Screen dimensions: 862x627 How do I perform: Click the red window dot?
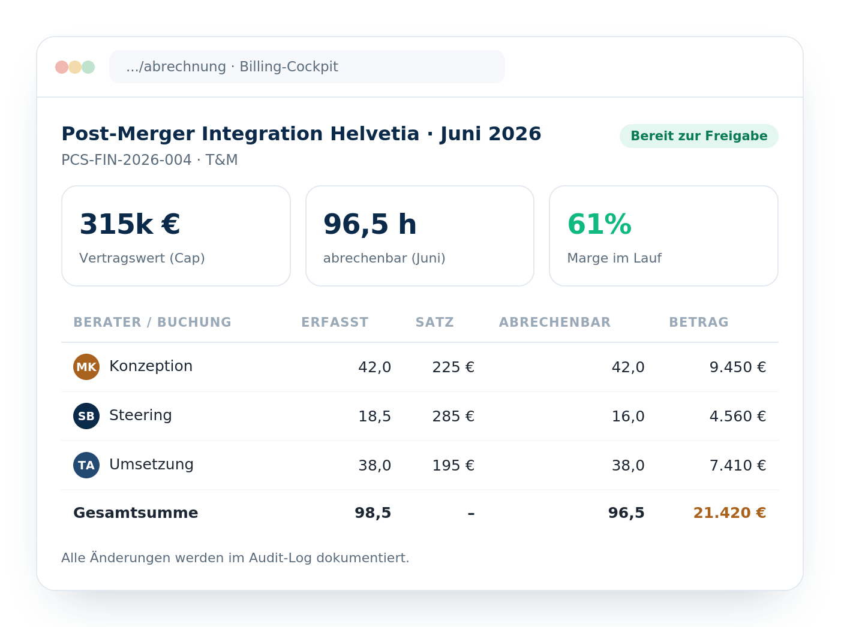(62, 67)
